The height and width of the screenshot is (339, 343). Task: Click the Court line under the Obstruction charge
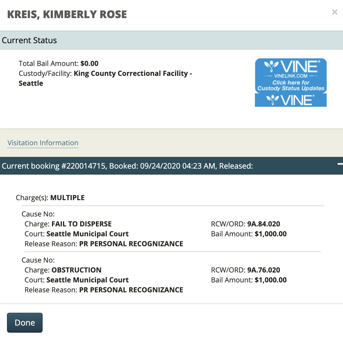click(x=77, y=280)
